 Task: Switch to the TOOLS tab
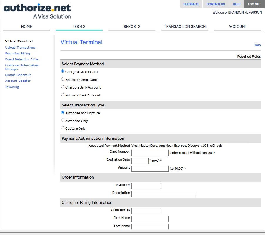[79, 26]
